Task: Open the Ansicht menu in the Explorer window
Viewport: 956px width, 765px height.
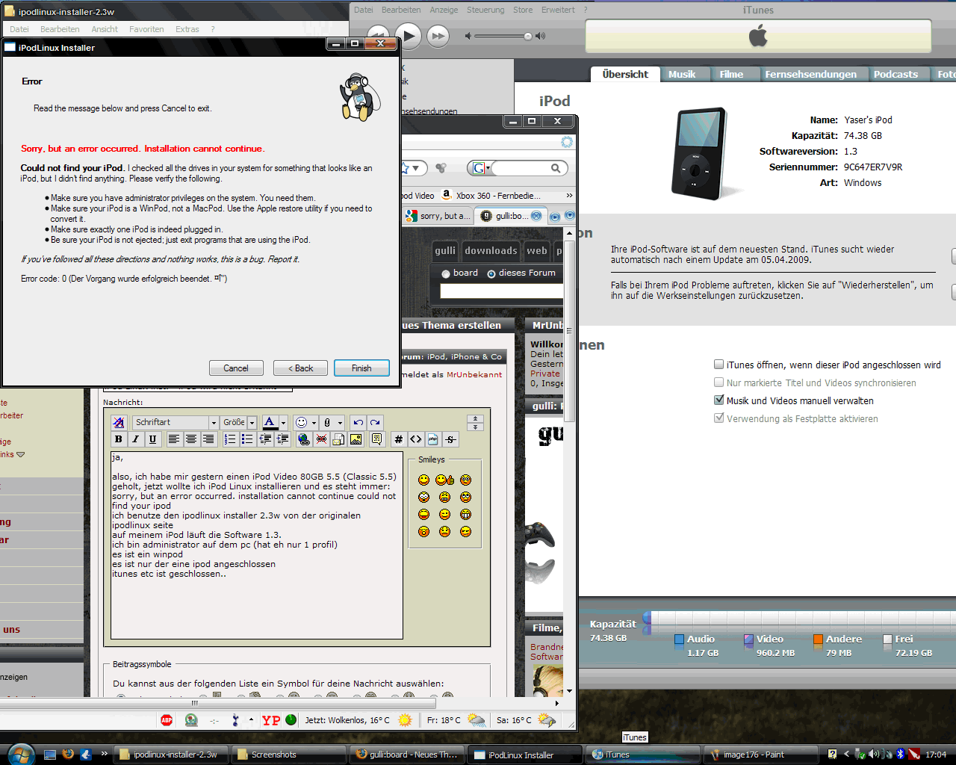Action: (105, 29)
